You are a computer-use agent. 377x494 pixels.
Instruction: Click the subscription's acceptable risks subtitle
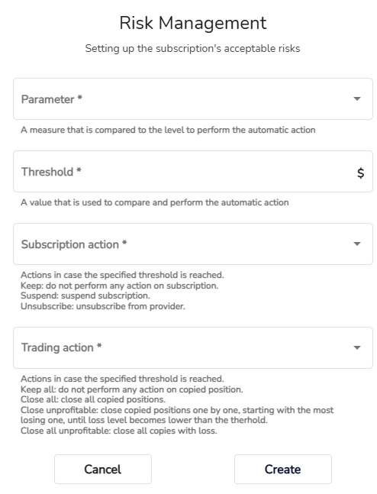pos(192,49)
